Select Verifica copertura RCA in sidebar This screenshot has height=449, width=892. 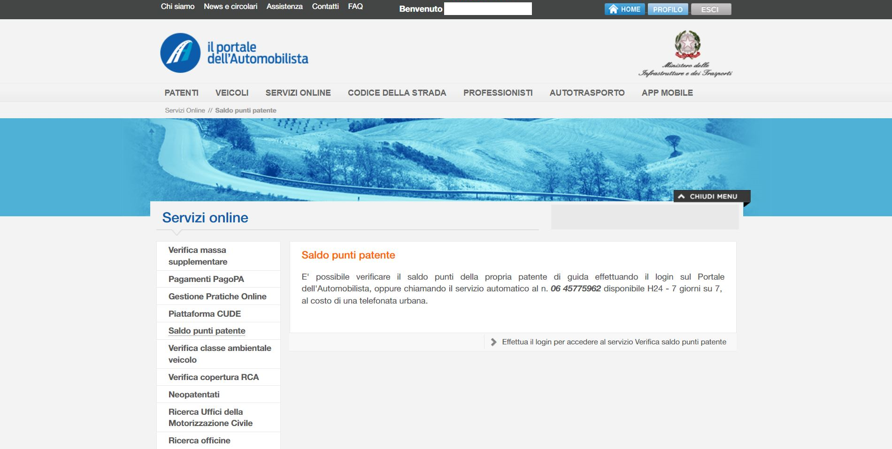tap(218, 377)
